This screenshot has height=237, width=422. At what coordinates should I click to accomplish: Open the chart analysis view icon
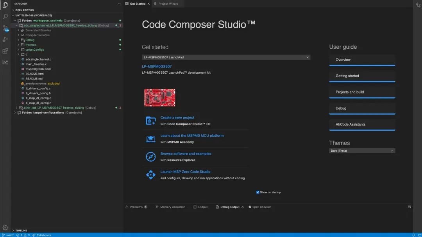[x=5, y=62]
